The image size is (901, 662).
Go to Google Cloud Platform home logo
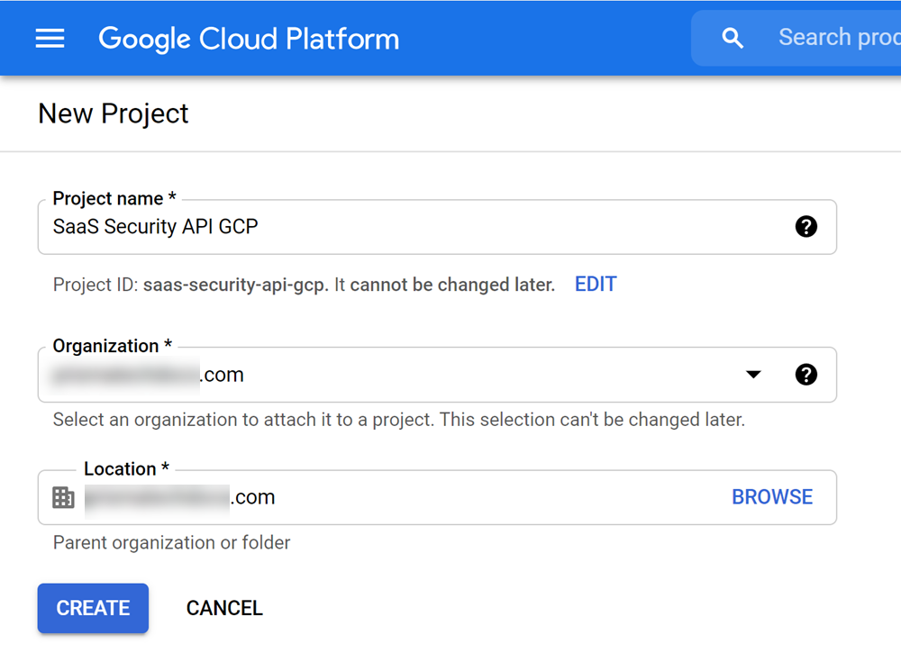tap(249, 39)
